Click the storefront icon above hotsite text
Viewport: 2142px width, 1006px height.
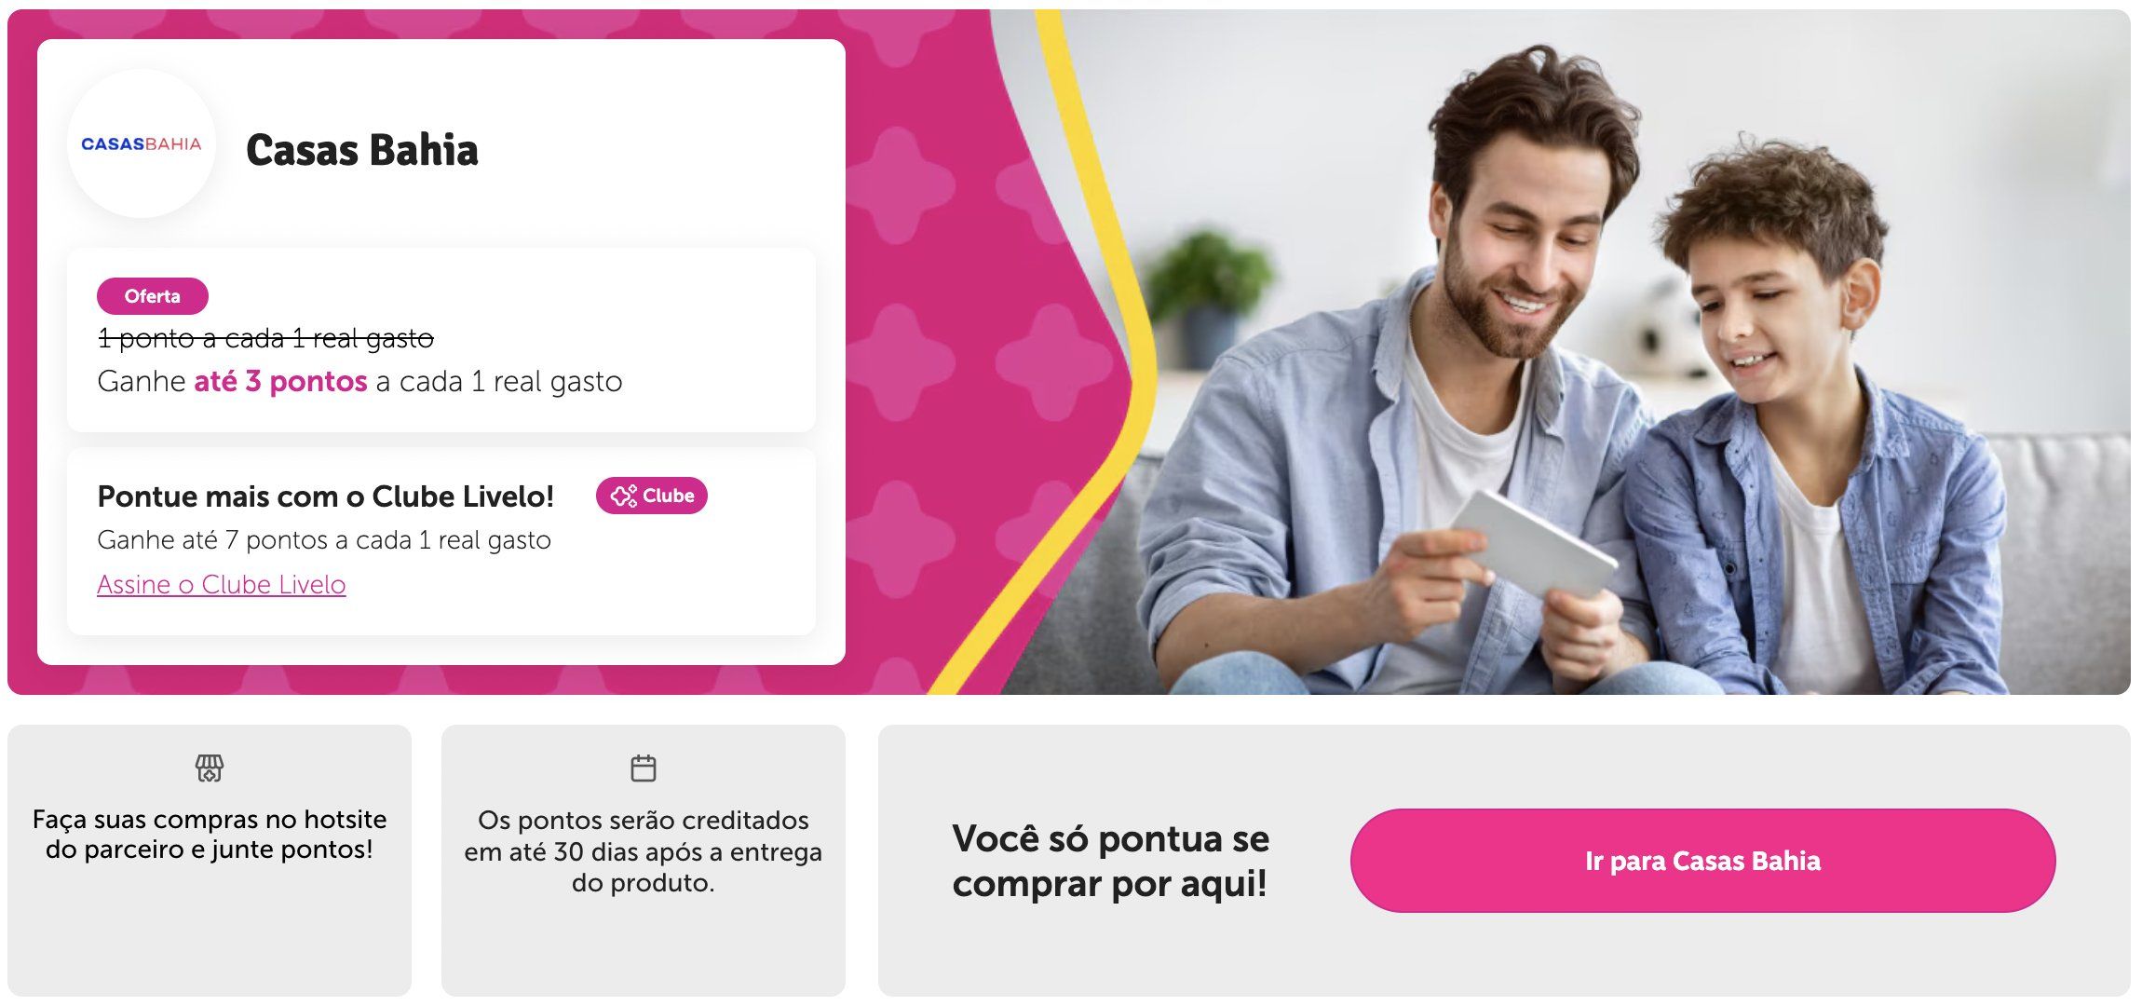click(x=210, y=768)
